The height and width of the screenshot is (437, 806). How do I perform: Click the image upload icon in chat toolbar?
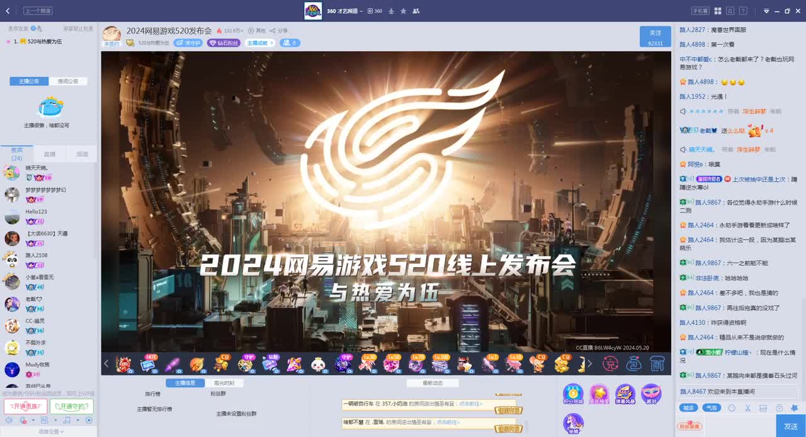[x=763, y=408]
